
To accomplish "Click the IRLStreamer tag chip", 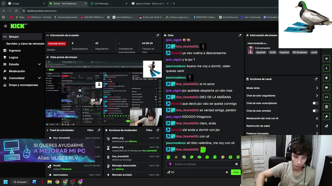I will (300, 52).
